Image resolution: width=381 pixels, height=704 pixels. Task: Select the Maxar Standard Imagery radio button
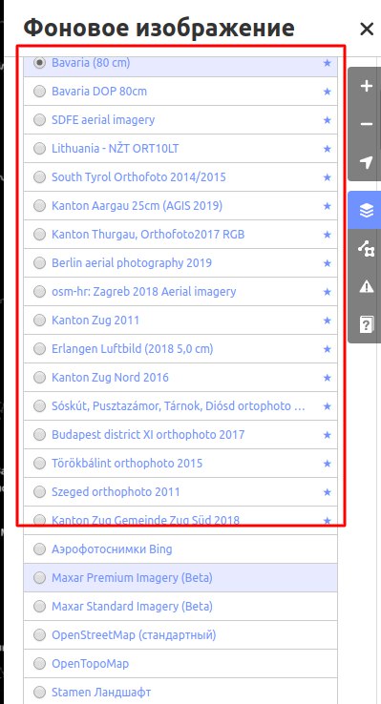[x=39, y=607]
